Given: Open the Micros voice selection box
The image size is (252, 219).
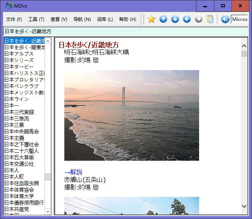Looking at the screenshot, I should click(x=239, y=19).
